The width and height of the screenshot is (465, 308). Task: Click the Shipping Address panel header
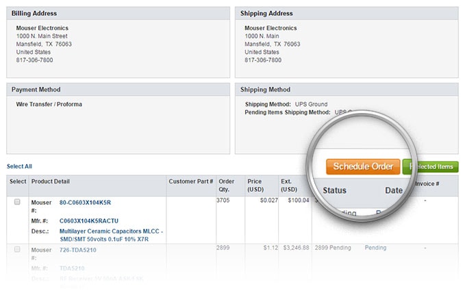coord(266,14)
